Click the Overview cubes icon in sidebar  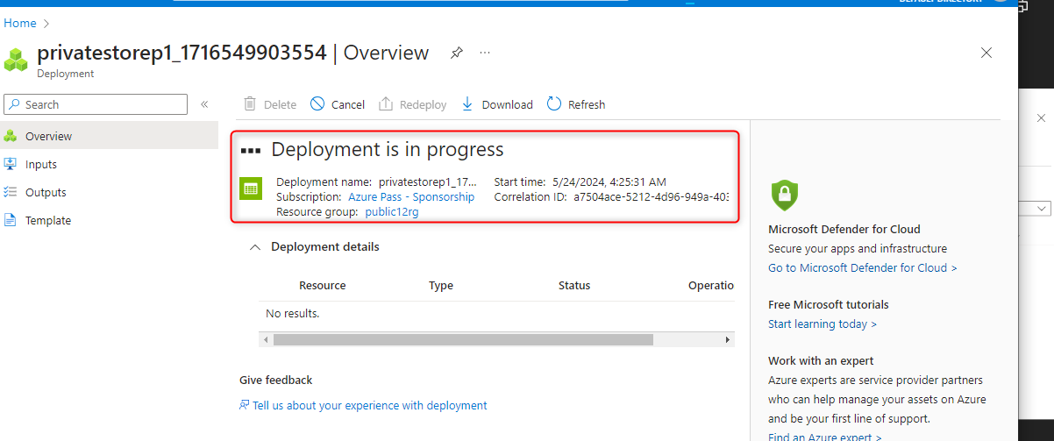[x=11, y=136]
